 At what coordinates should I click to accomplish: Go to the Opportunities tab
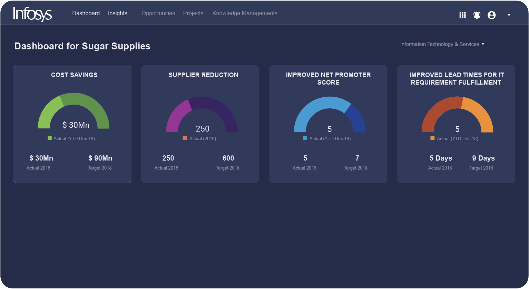pos(158,13)
